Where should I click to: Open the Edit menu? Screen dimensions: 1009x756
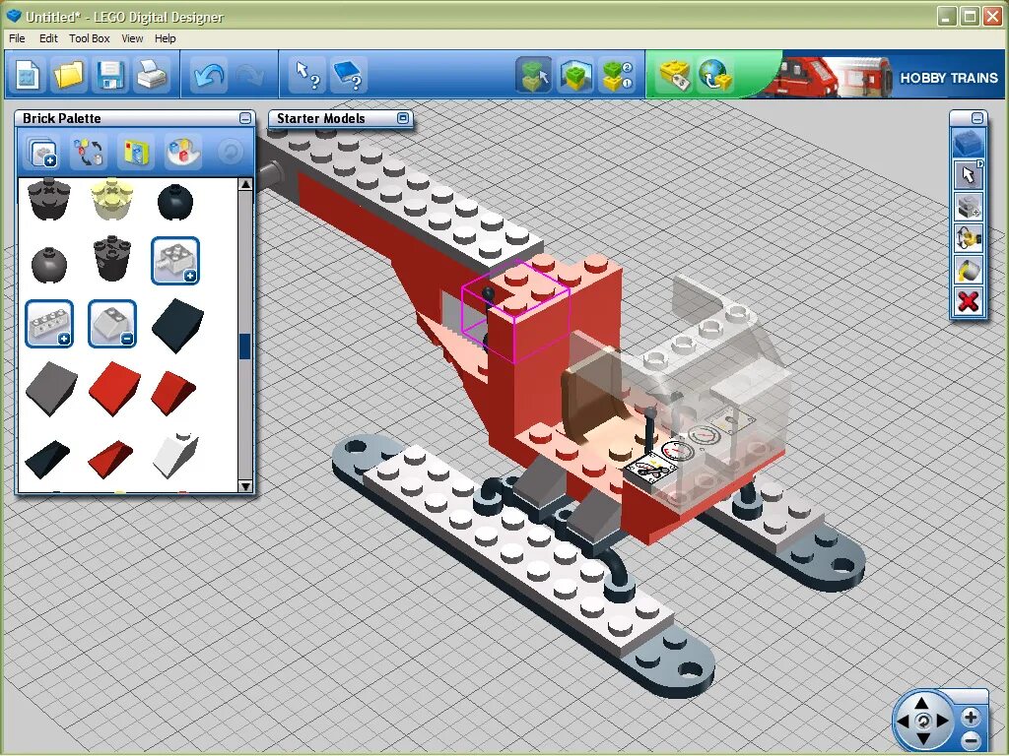coord(48,38)
